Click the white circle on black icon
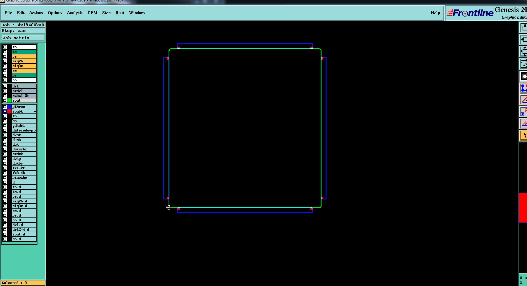527x286 pixels. point(523,77)
